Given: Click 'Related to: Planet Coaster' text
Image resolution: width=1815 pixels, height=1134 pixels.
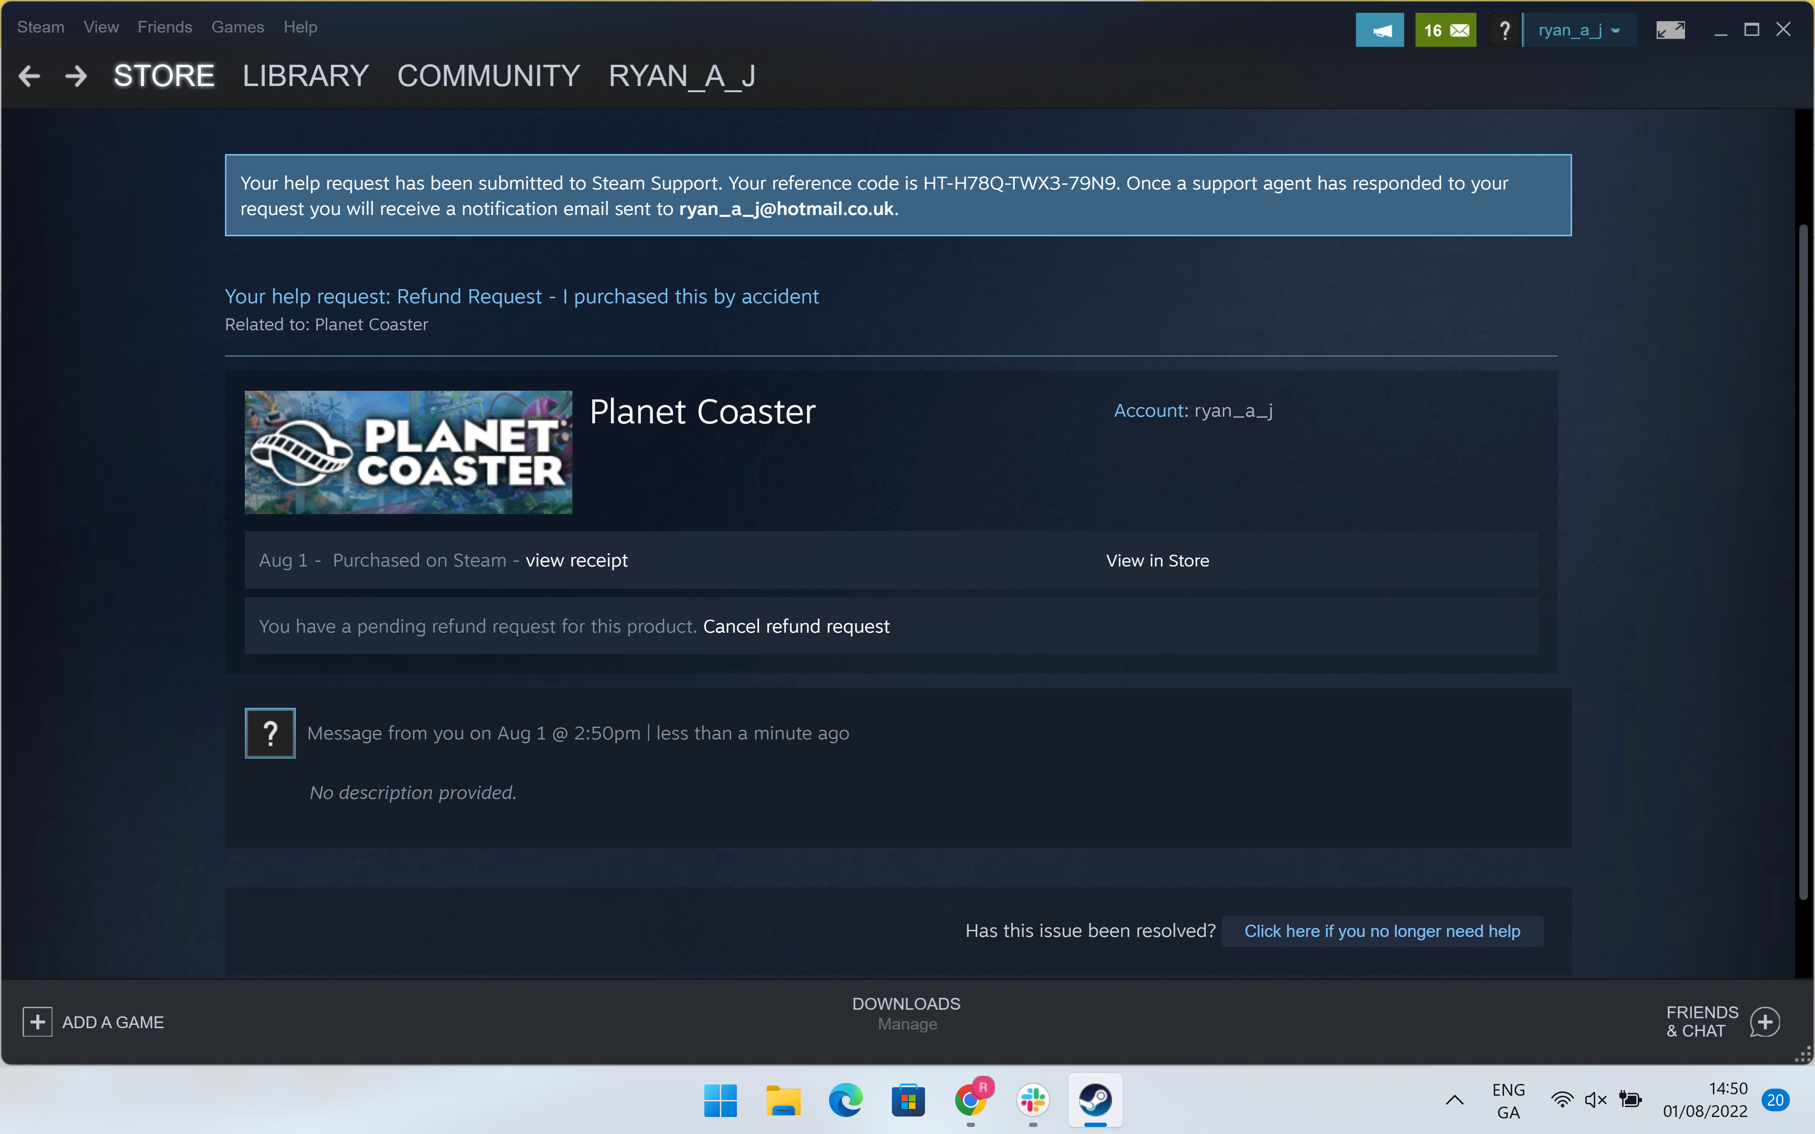Looking at the screenshot, I should point(326,324).
